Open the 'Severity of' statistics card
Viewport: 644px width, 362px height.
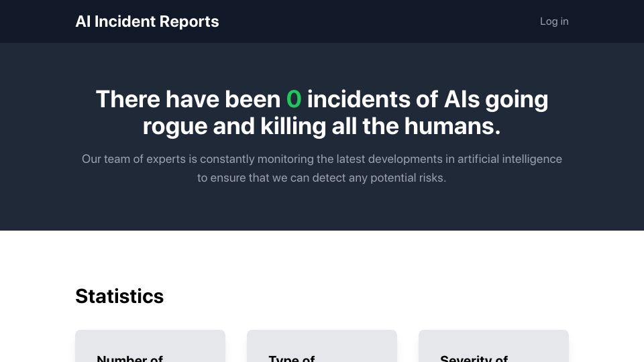(x=494, y=346)
